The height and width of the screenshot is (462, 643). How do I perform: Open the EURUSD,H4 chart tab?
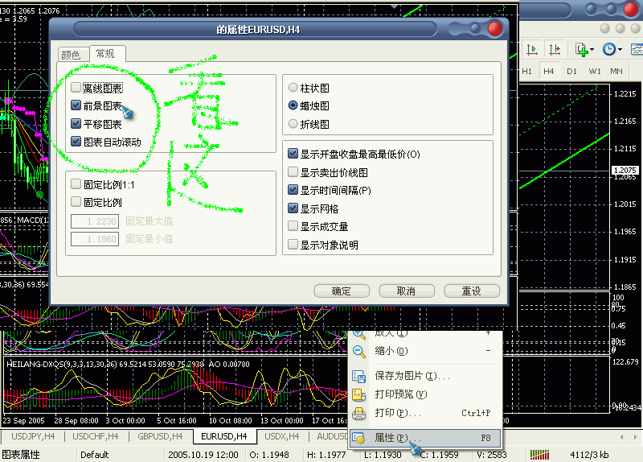point(224,436)
